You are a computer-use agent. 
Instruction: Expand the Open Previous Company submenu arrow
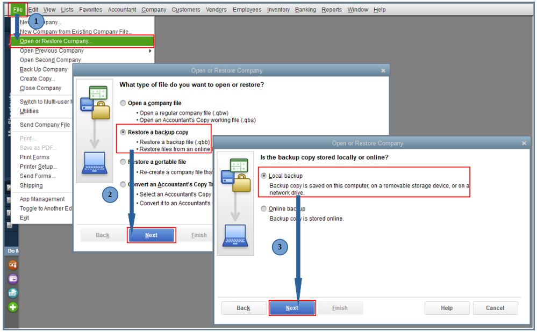[150, 50]
